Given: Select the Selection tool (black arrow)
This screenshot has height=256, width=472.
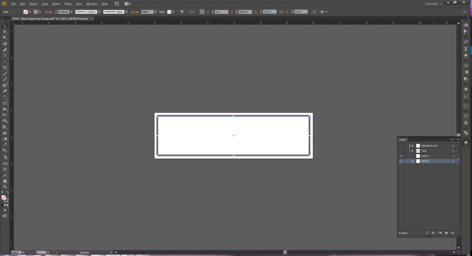Looking at the screenshot, I should [5, 26].
